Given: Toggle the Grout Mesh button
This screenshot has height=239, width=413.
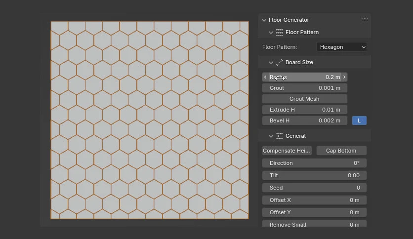Looking at the screenshot, I should (x=305, y=99).
